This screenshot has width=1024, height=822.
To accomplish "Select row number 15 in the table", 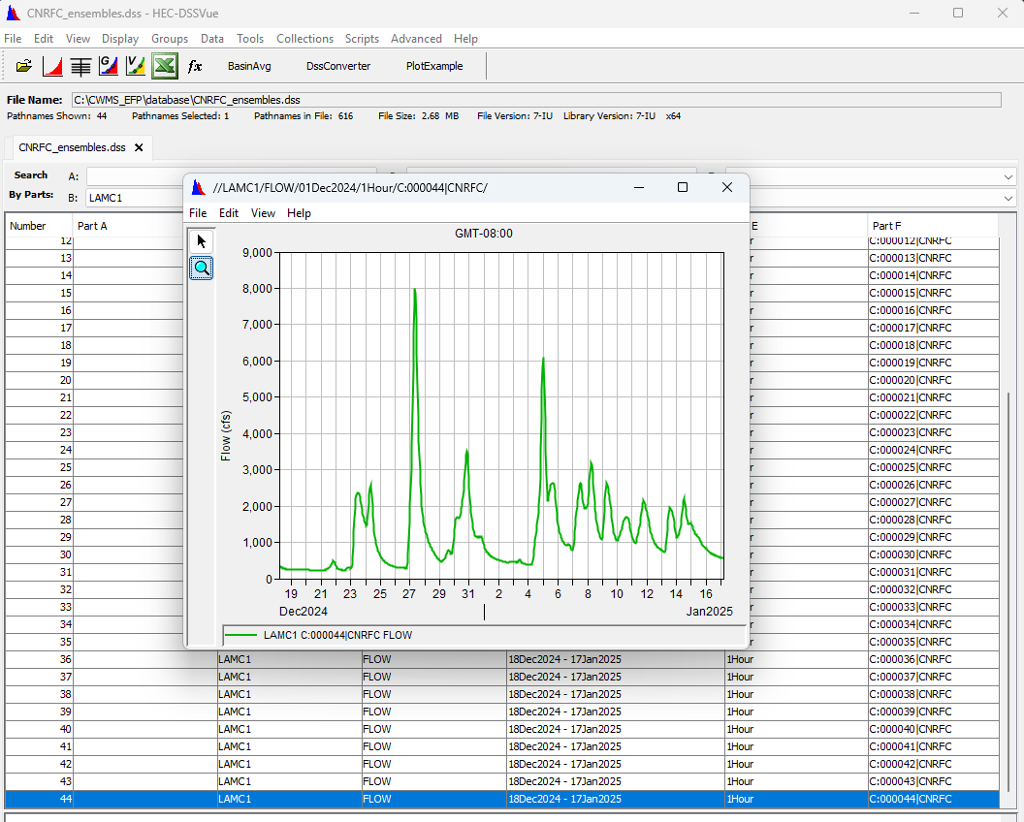I will 39,293.
